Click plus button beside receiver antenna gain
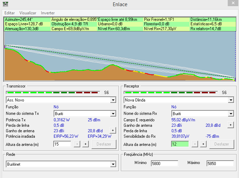239x178 pixels. (x=230, y=125)
